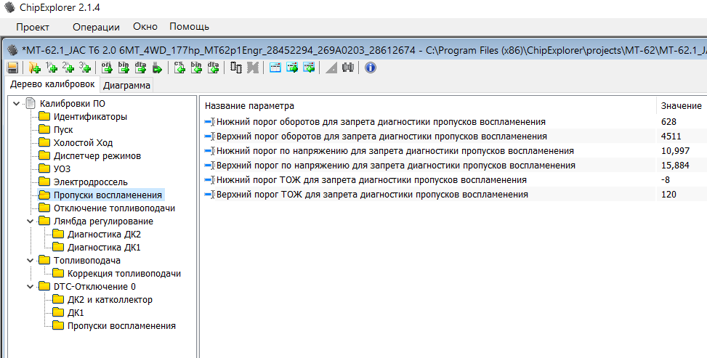The height and width of the screenshot is (358, 707).
Task: Collapse the Калибровки ПО root node
Action: (16, 103)
